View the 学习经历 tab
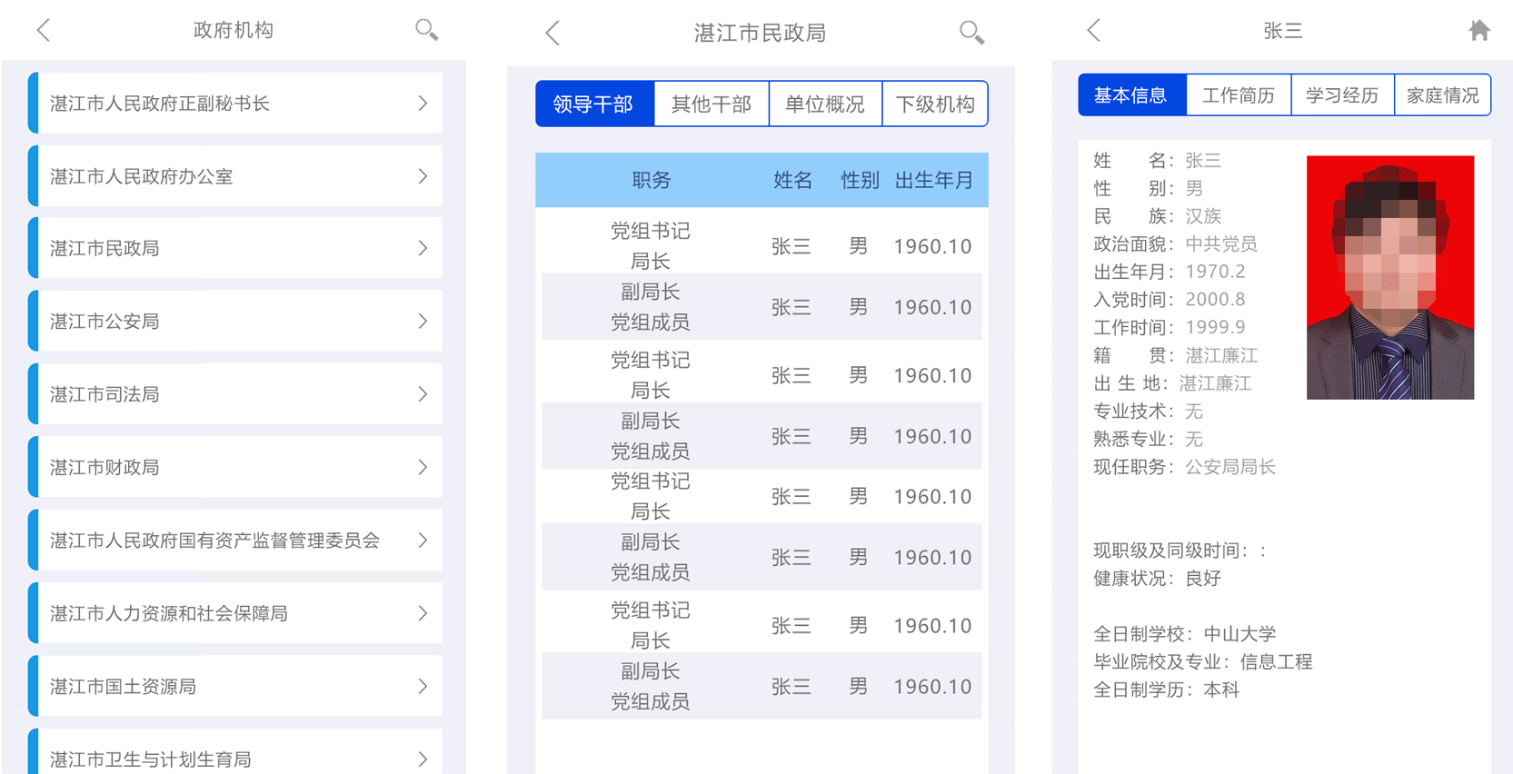Image resolution: width=1513 pixels, height=774 pixels. pyautogui.click(x=1341, y=95)
